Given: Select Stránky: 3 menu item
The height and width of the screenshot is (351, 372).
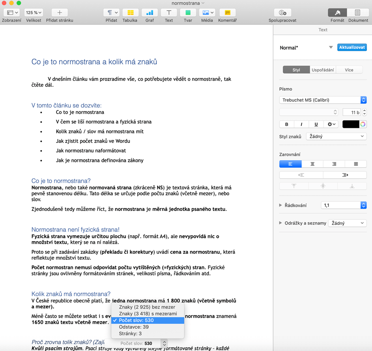Looking at the screenshot, I should point(148,334).
